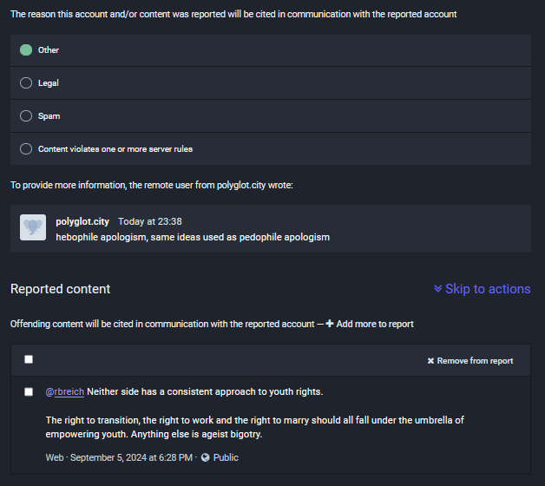Click the polyglot.city username in note

click(x=82, y=221)
